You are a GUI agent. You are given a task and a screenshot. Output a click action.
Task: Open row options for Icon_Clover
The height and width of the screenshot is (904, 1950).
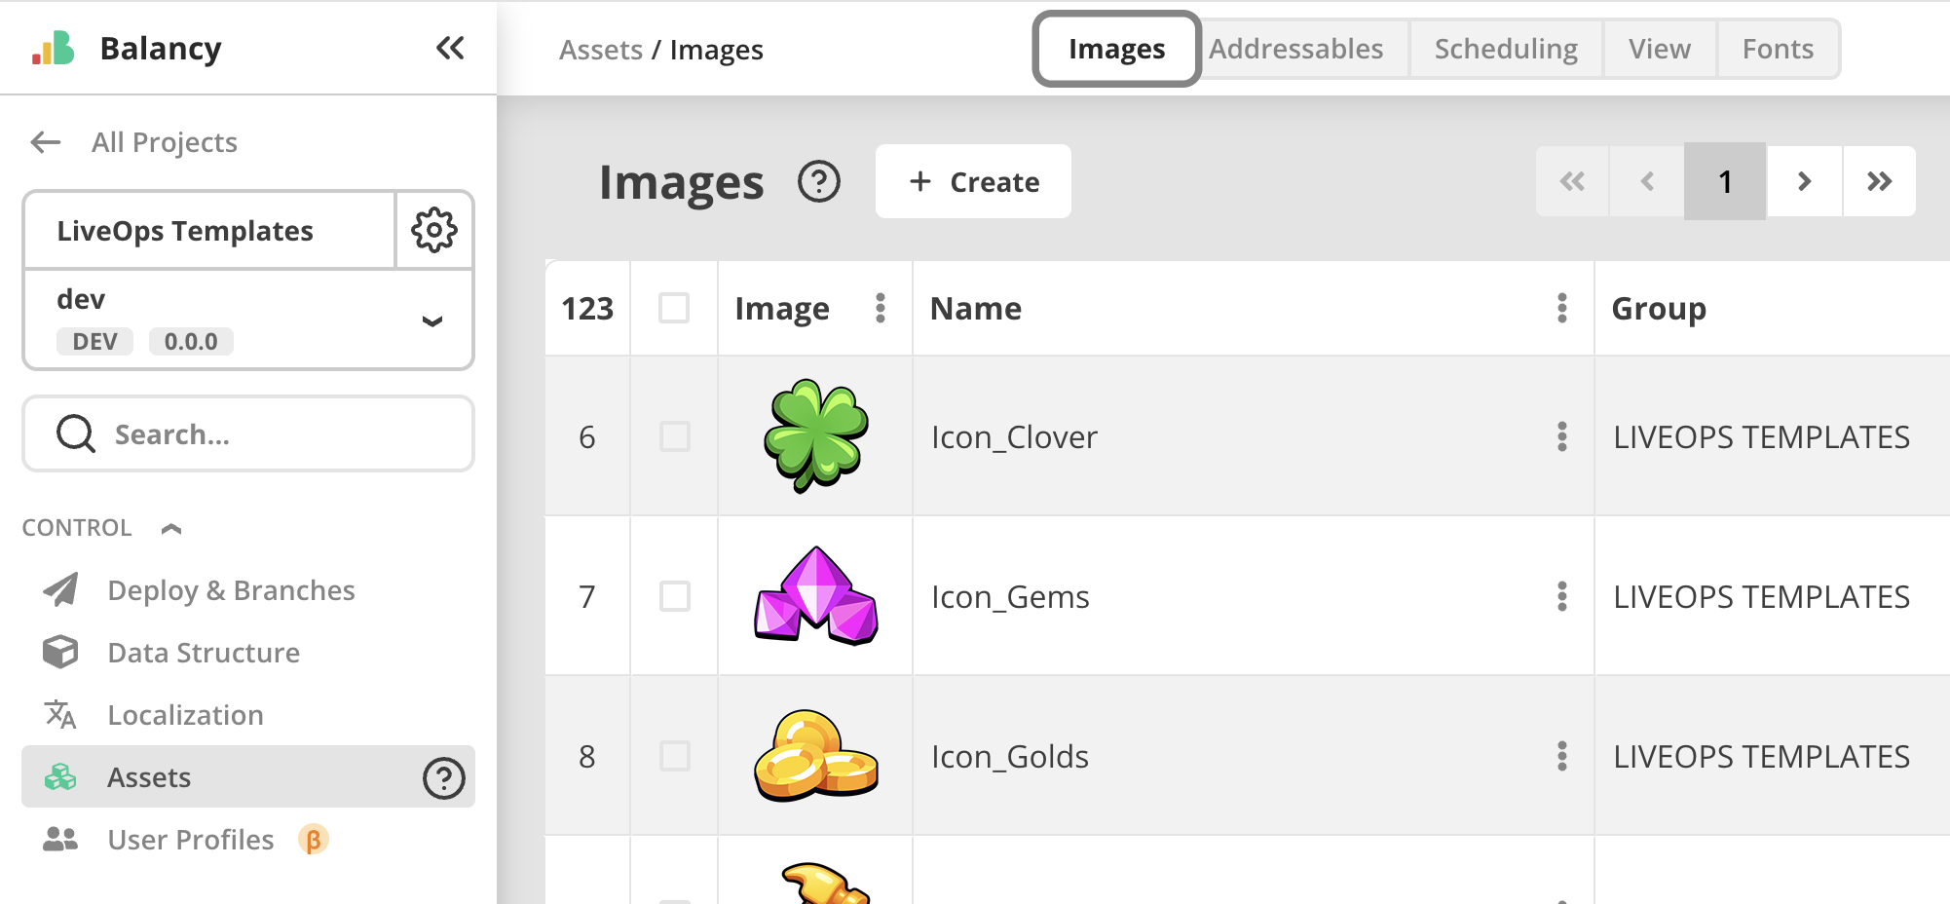(x=1562, y=436)
